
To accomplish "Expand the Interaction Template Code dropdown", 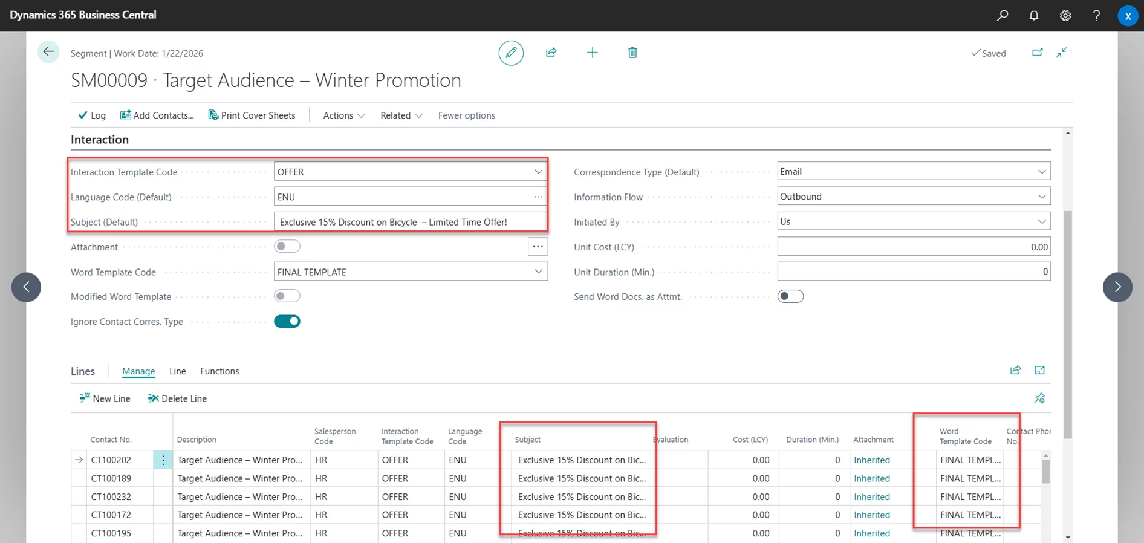I will point(538,172).
